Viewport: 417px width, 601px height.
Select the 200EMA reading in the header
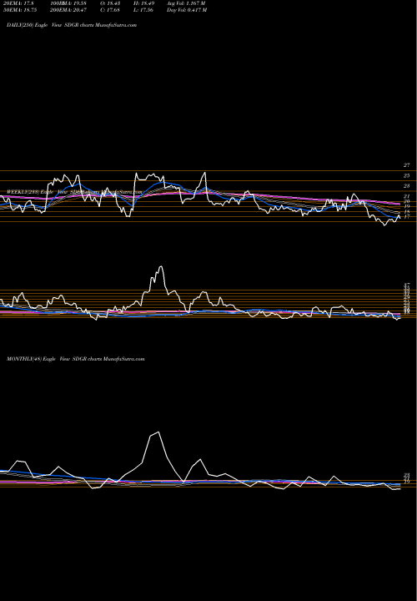tap(68, 10)
